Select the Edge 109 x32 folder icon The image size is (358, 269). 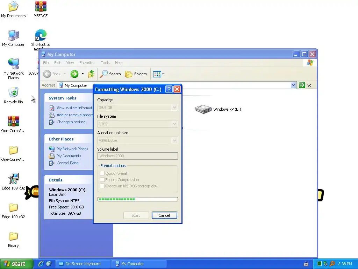click(x=13, y=211)
